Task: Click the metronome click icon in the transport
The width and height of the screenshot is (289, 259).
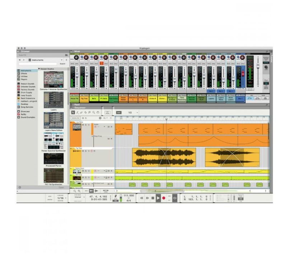Action: 116,196
